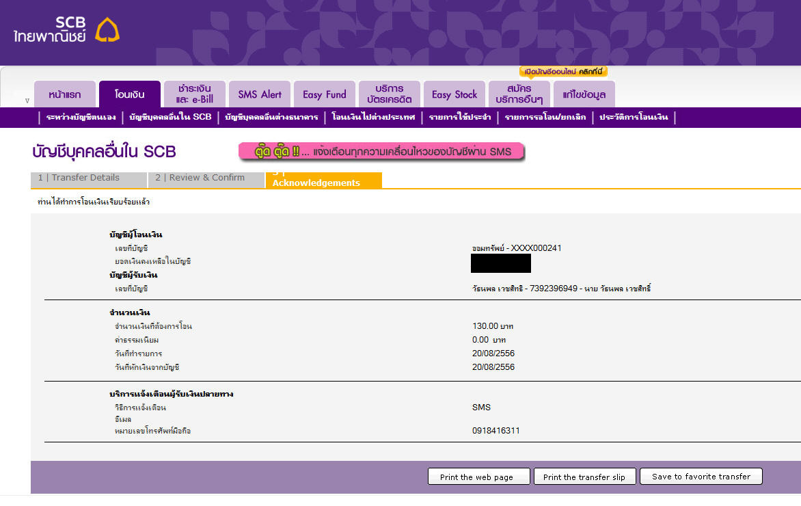Click the small v arrow beside tabs
Viewport: 801px width, 506px height.
[x=27, y=101]
